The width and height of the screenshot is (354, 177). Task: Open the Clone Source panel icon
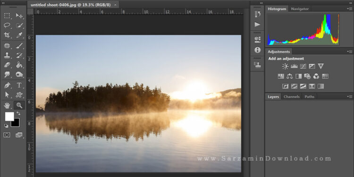click(257, 65)
